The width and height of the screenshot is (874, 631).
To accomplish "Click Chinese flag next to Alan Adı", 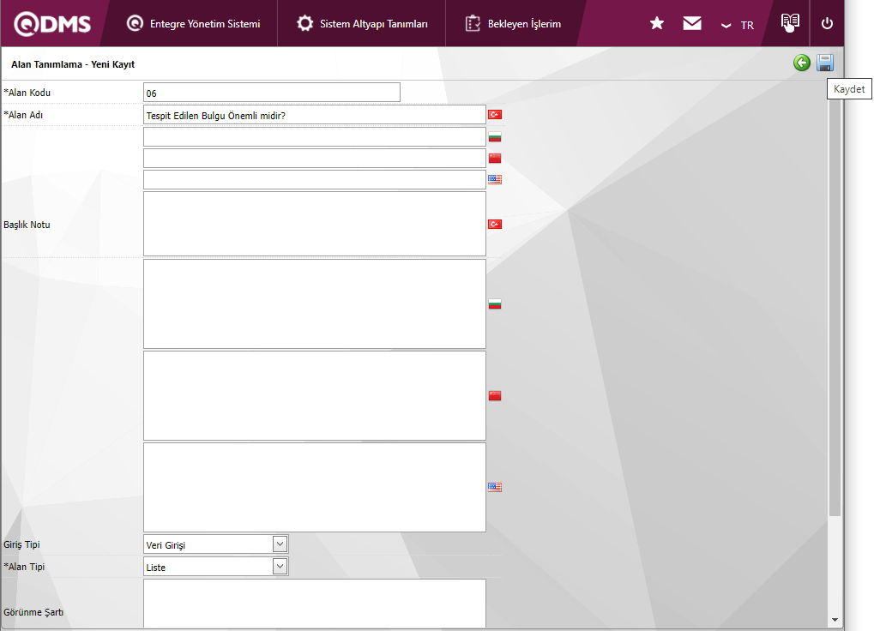I will point(494,158).
